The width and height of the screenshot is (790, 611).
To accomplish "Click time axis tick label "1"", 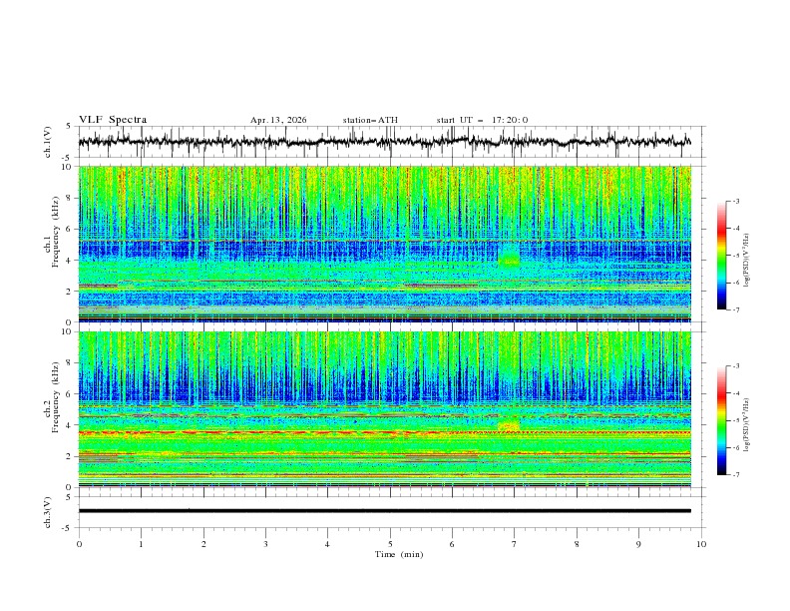I will click(141, 544).
